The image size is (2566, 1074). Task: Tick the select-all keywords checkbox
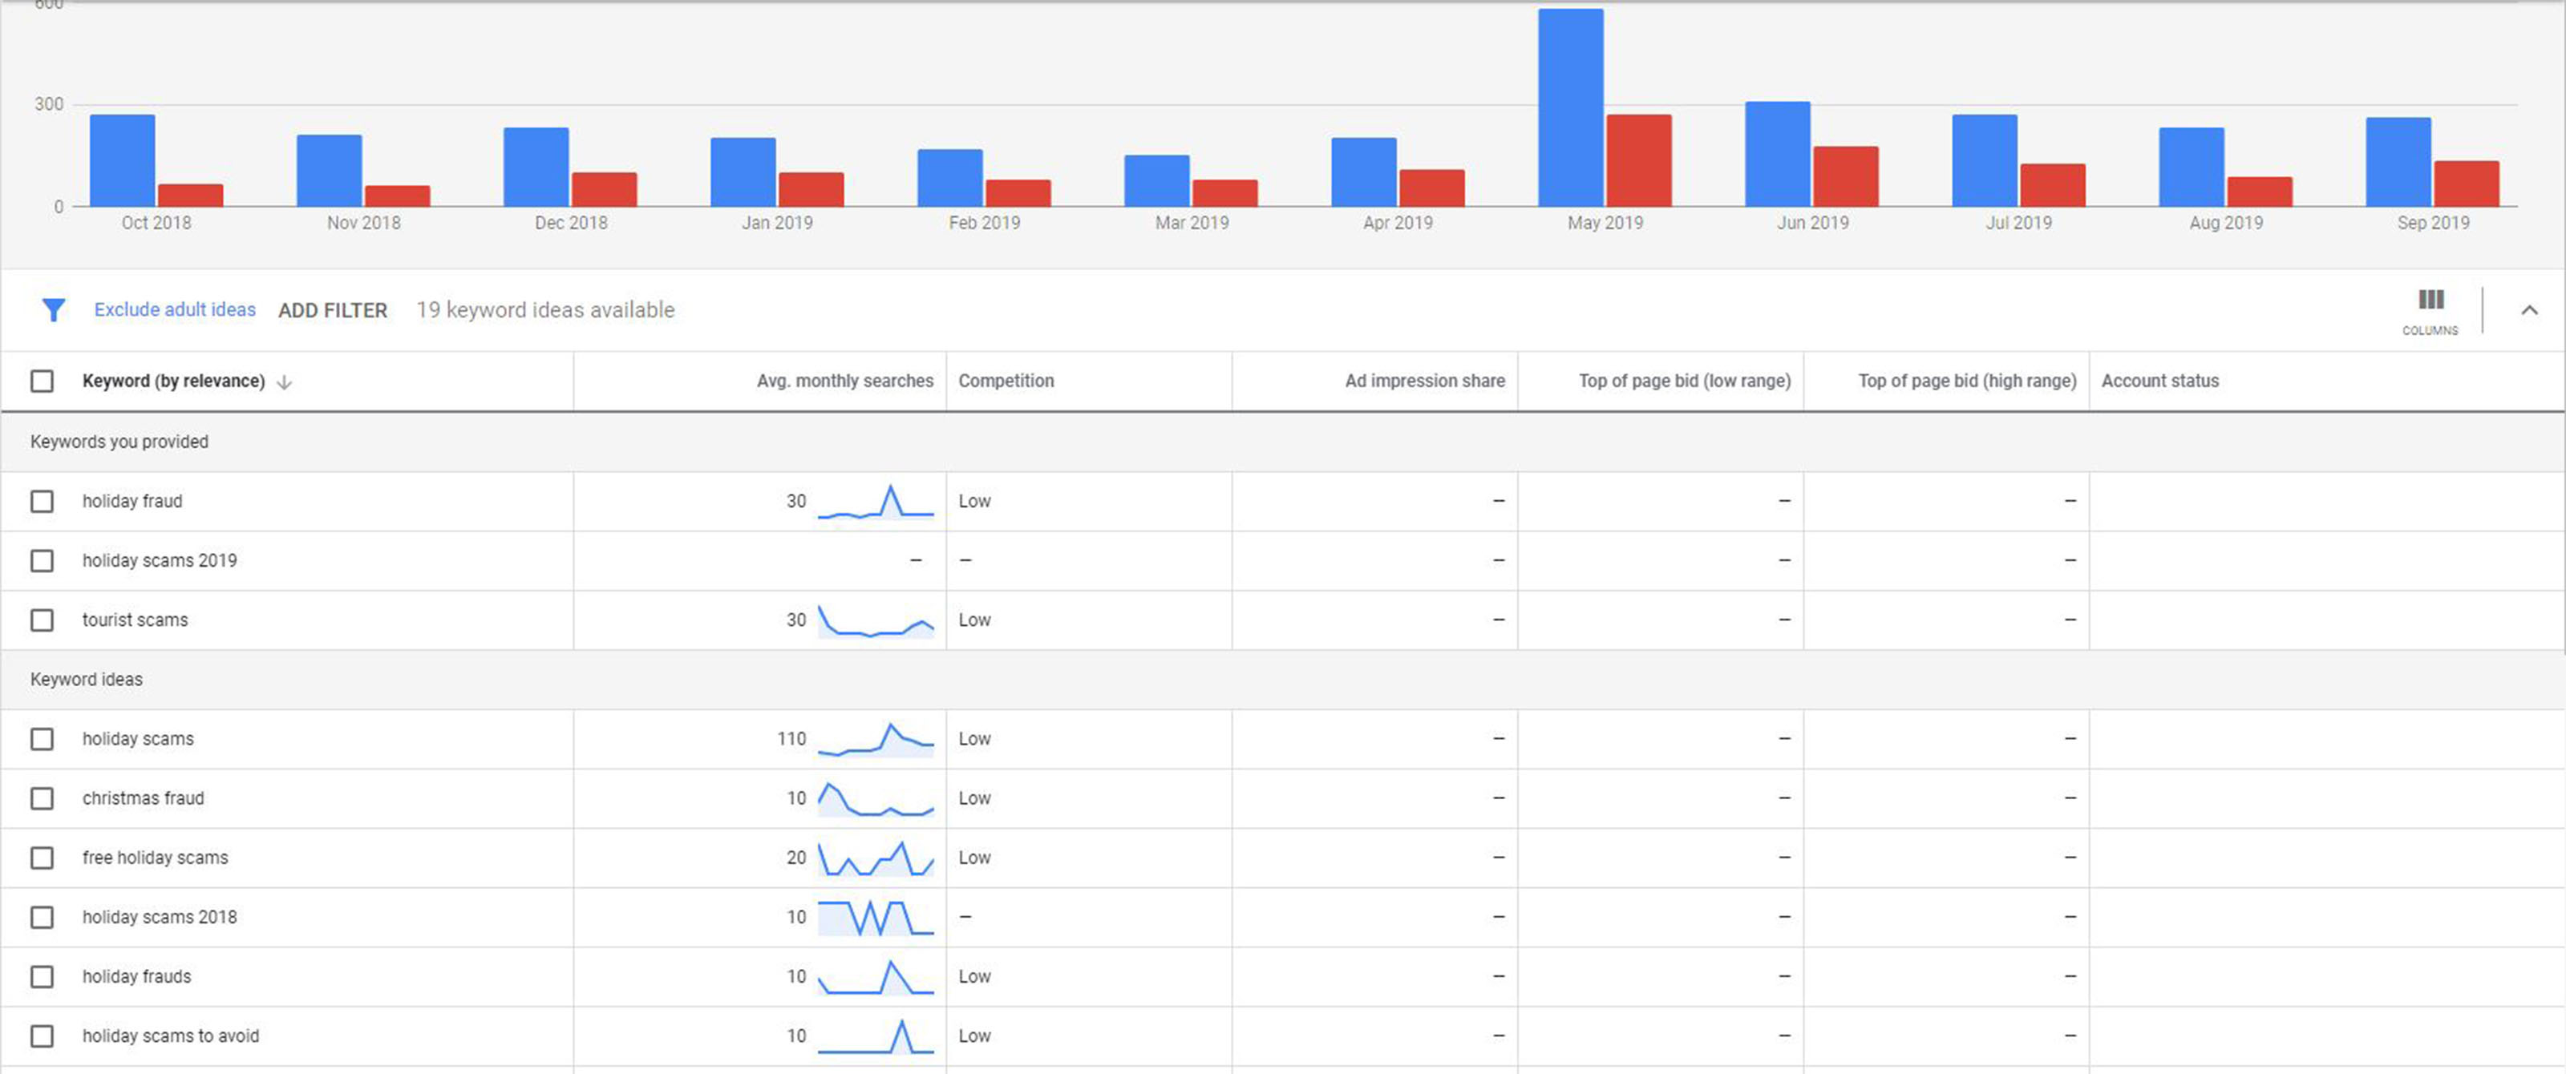pyautogui.click(x=42, y=382)
